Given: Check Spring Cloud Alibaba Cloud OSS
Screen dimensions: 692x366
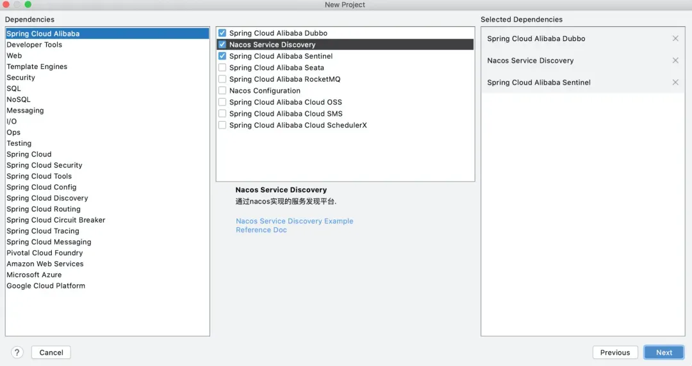Looking at the screenshot, I should point(222,102).
